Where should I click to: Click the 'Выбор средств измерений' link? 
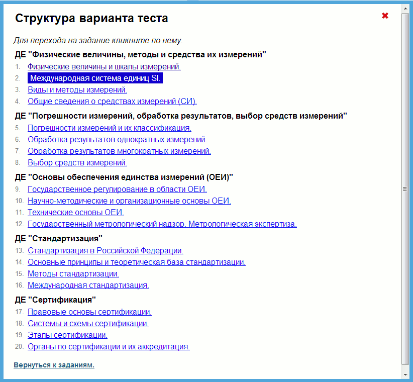pos(77,163)
